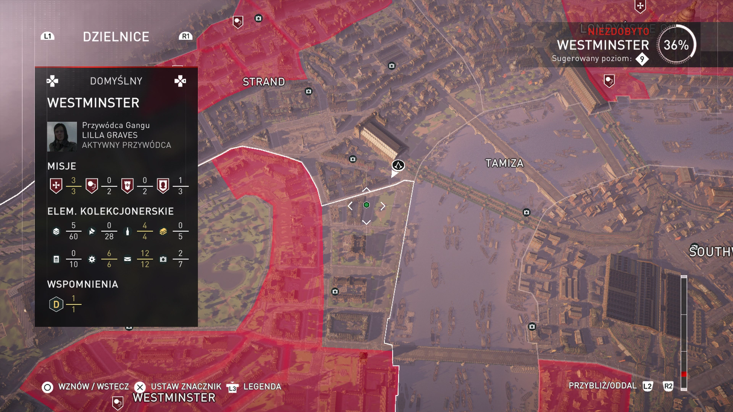The image size is (733, 412).
Task: Select the memories D hexagon icon
Action: 56,304
